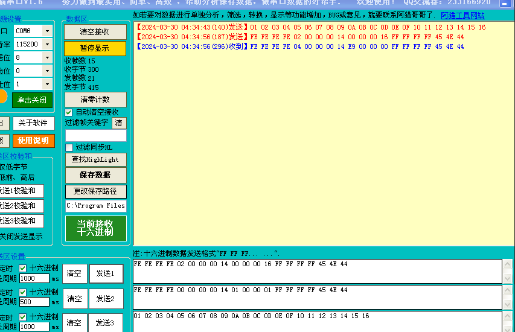Screen dimensions: 515x332
Task: Toggle the 自动清空接收 checkbox
Action: click(x=69, y=112)
